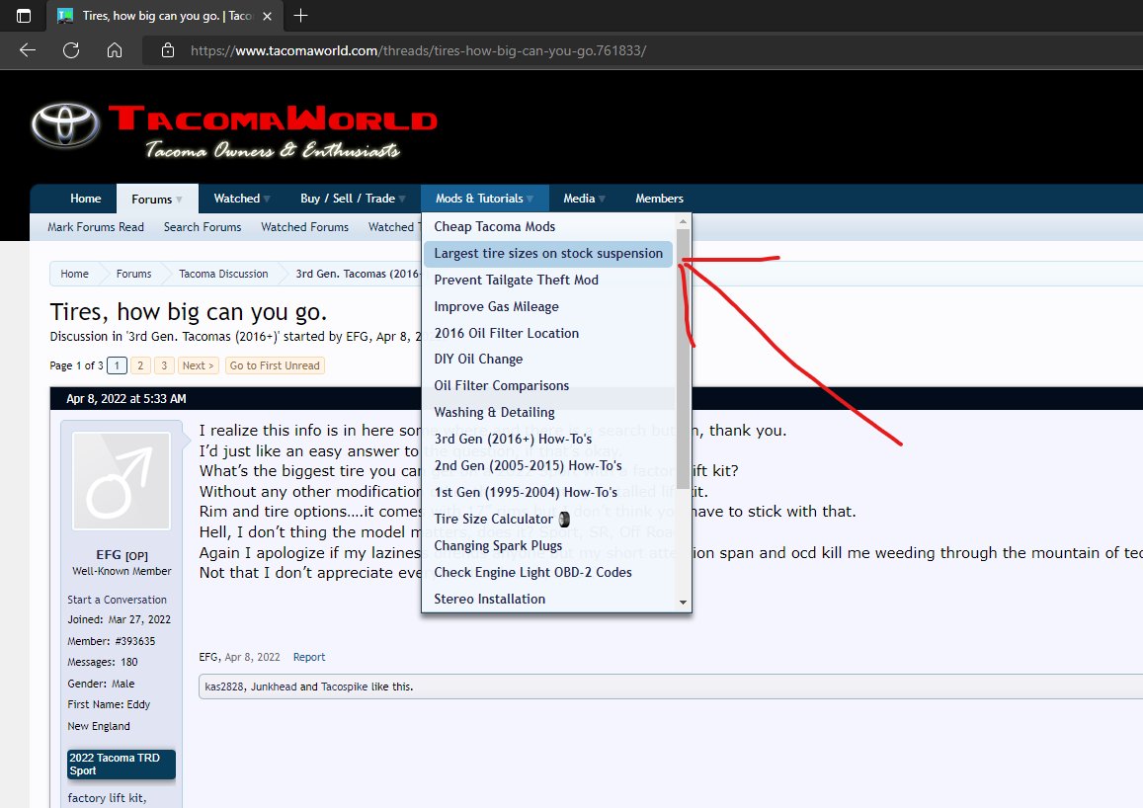Open DIY Oil Change entry
The width and height of the screenshot is (1143, 808).
coord(478,360)
